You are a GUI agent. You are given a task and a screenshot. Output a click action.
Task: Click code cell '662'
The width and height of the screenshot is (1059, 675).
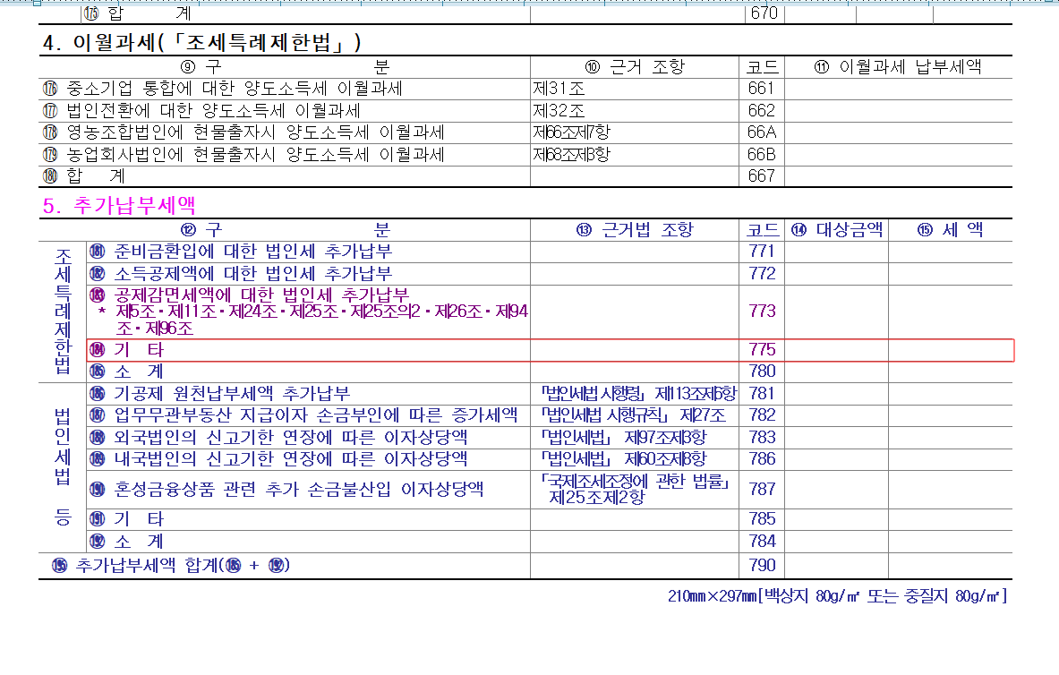pyautogui.click(x=761, y=111)
